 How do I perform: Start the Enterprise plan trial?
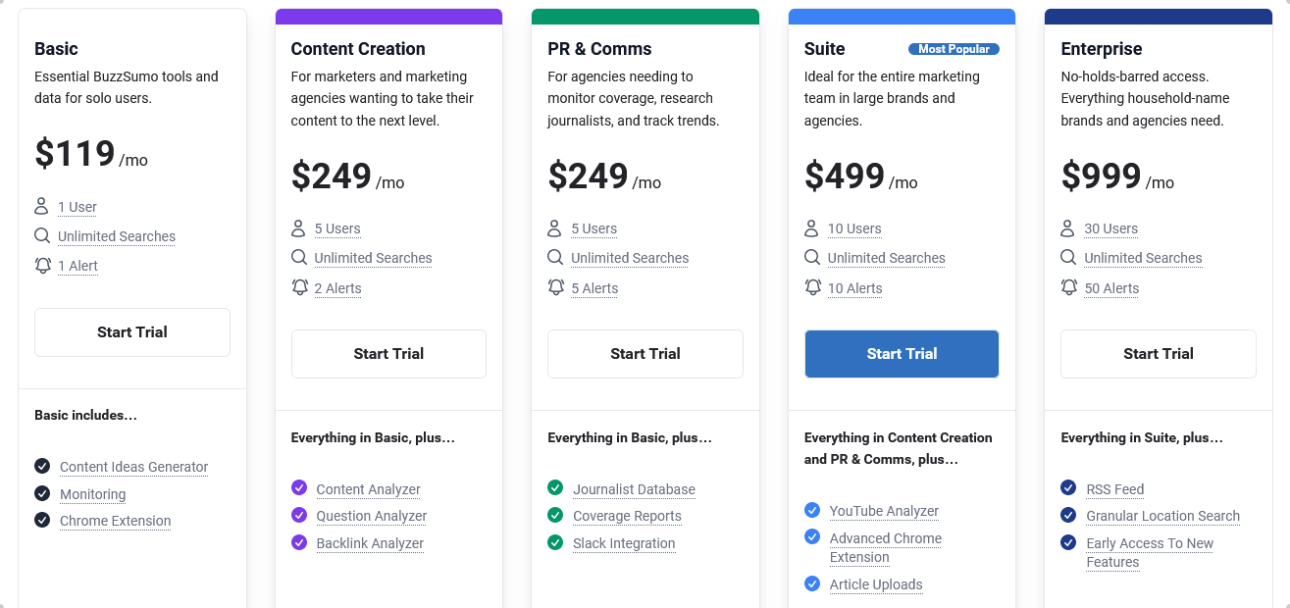point(1159,354)
